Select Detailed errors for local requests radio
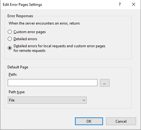The height and width of the screenshot is (130, 141). point(10,48)
